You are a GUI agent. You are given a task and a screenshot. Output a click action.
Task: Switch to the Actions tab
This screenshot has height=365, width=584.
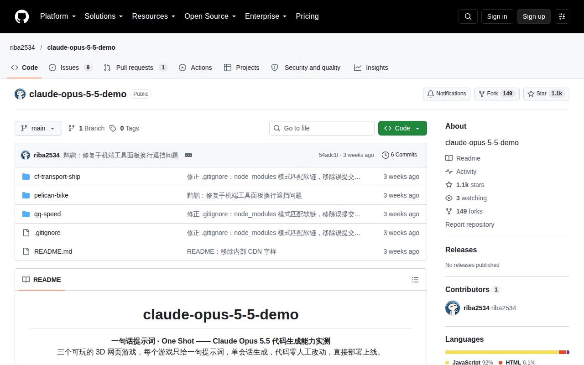coord(195,68)
